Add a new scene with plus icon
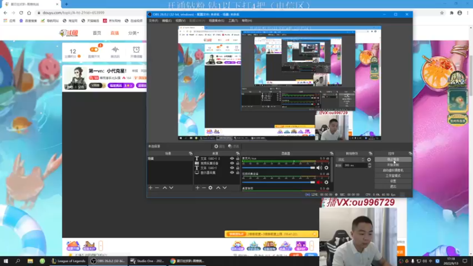 click(151, 187)
